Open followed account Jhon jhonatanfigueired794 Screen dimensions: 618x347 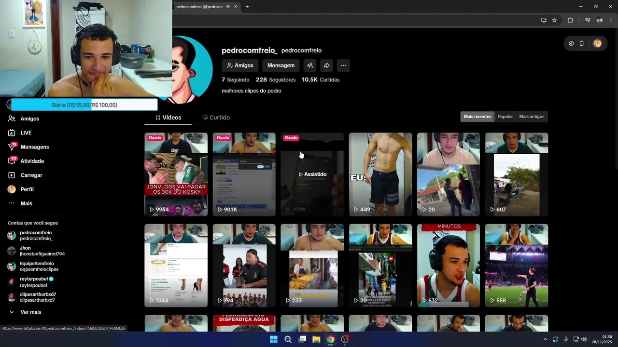[36, 251]
